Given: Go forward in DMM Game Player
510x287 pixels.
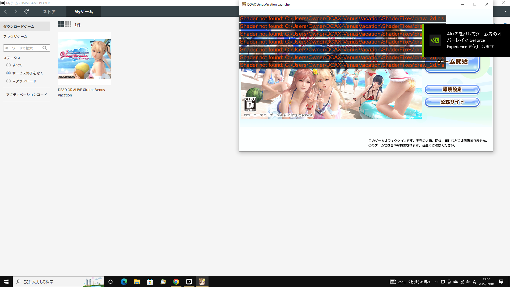Looking at the screenshot, I should tap(16, 11).
